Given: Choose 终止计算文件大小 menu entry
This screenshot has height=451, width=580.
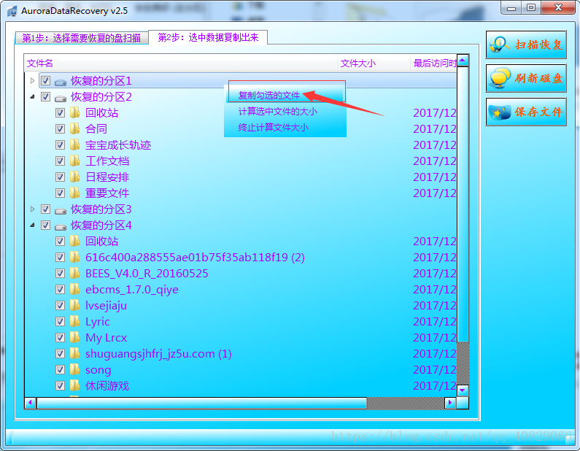Looking at the screenshot, I should [285, 128].
